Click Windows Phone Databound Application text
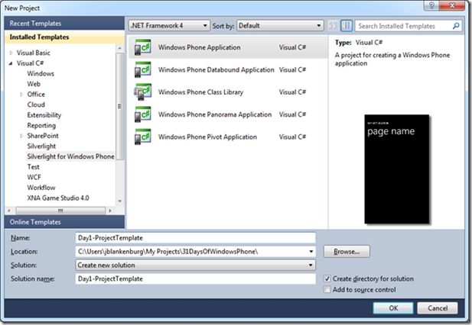The width and height of the screenshot is (472, 325). click(216, 70)
